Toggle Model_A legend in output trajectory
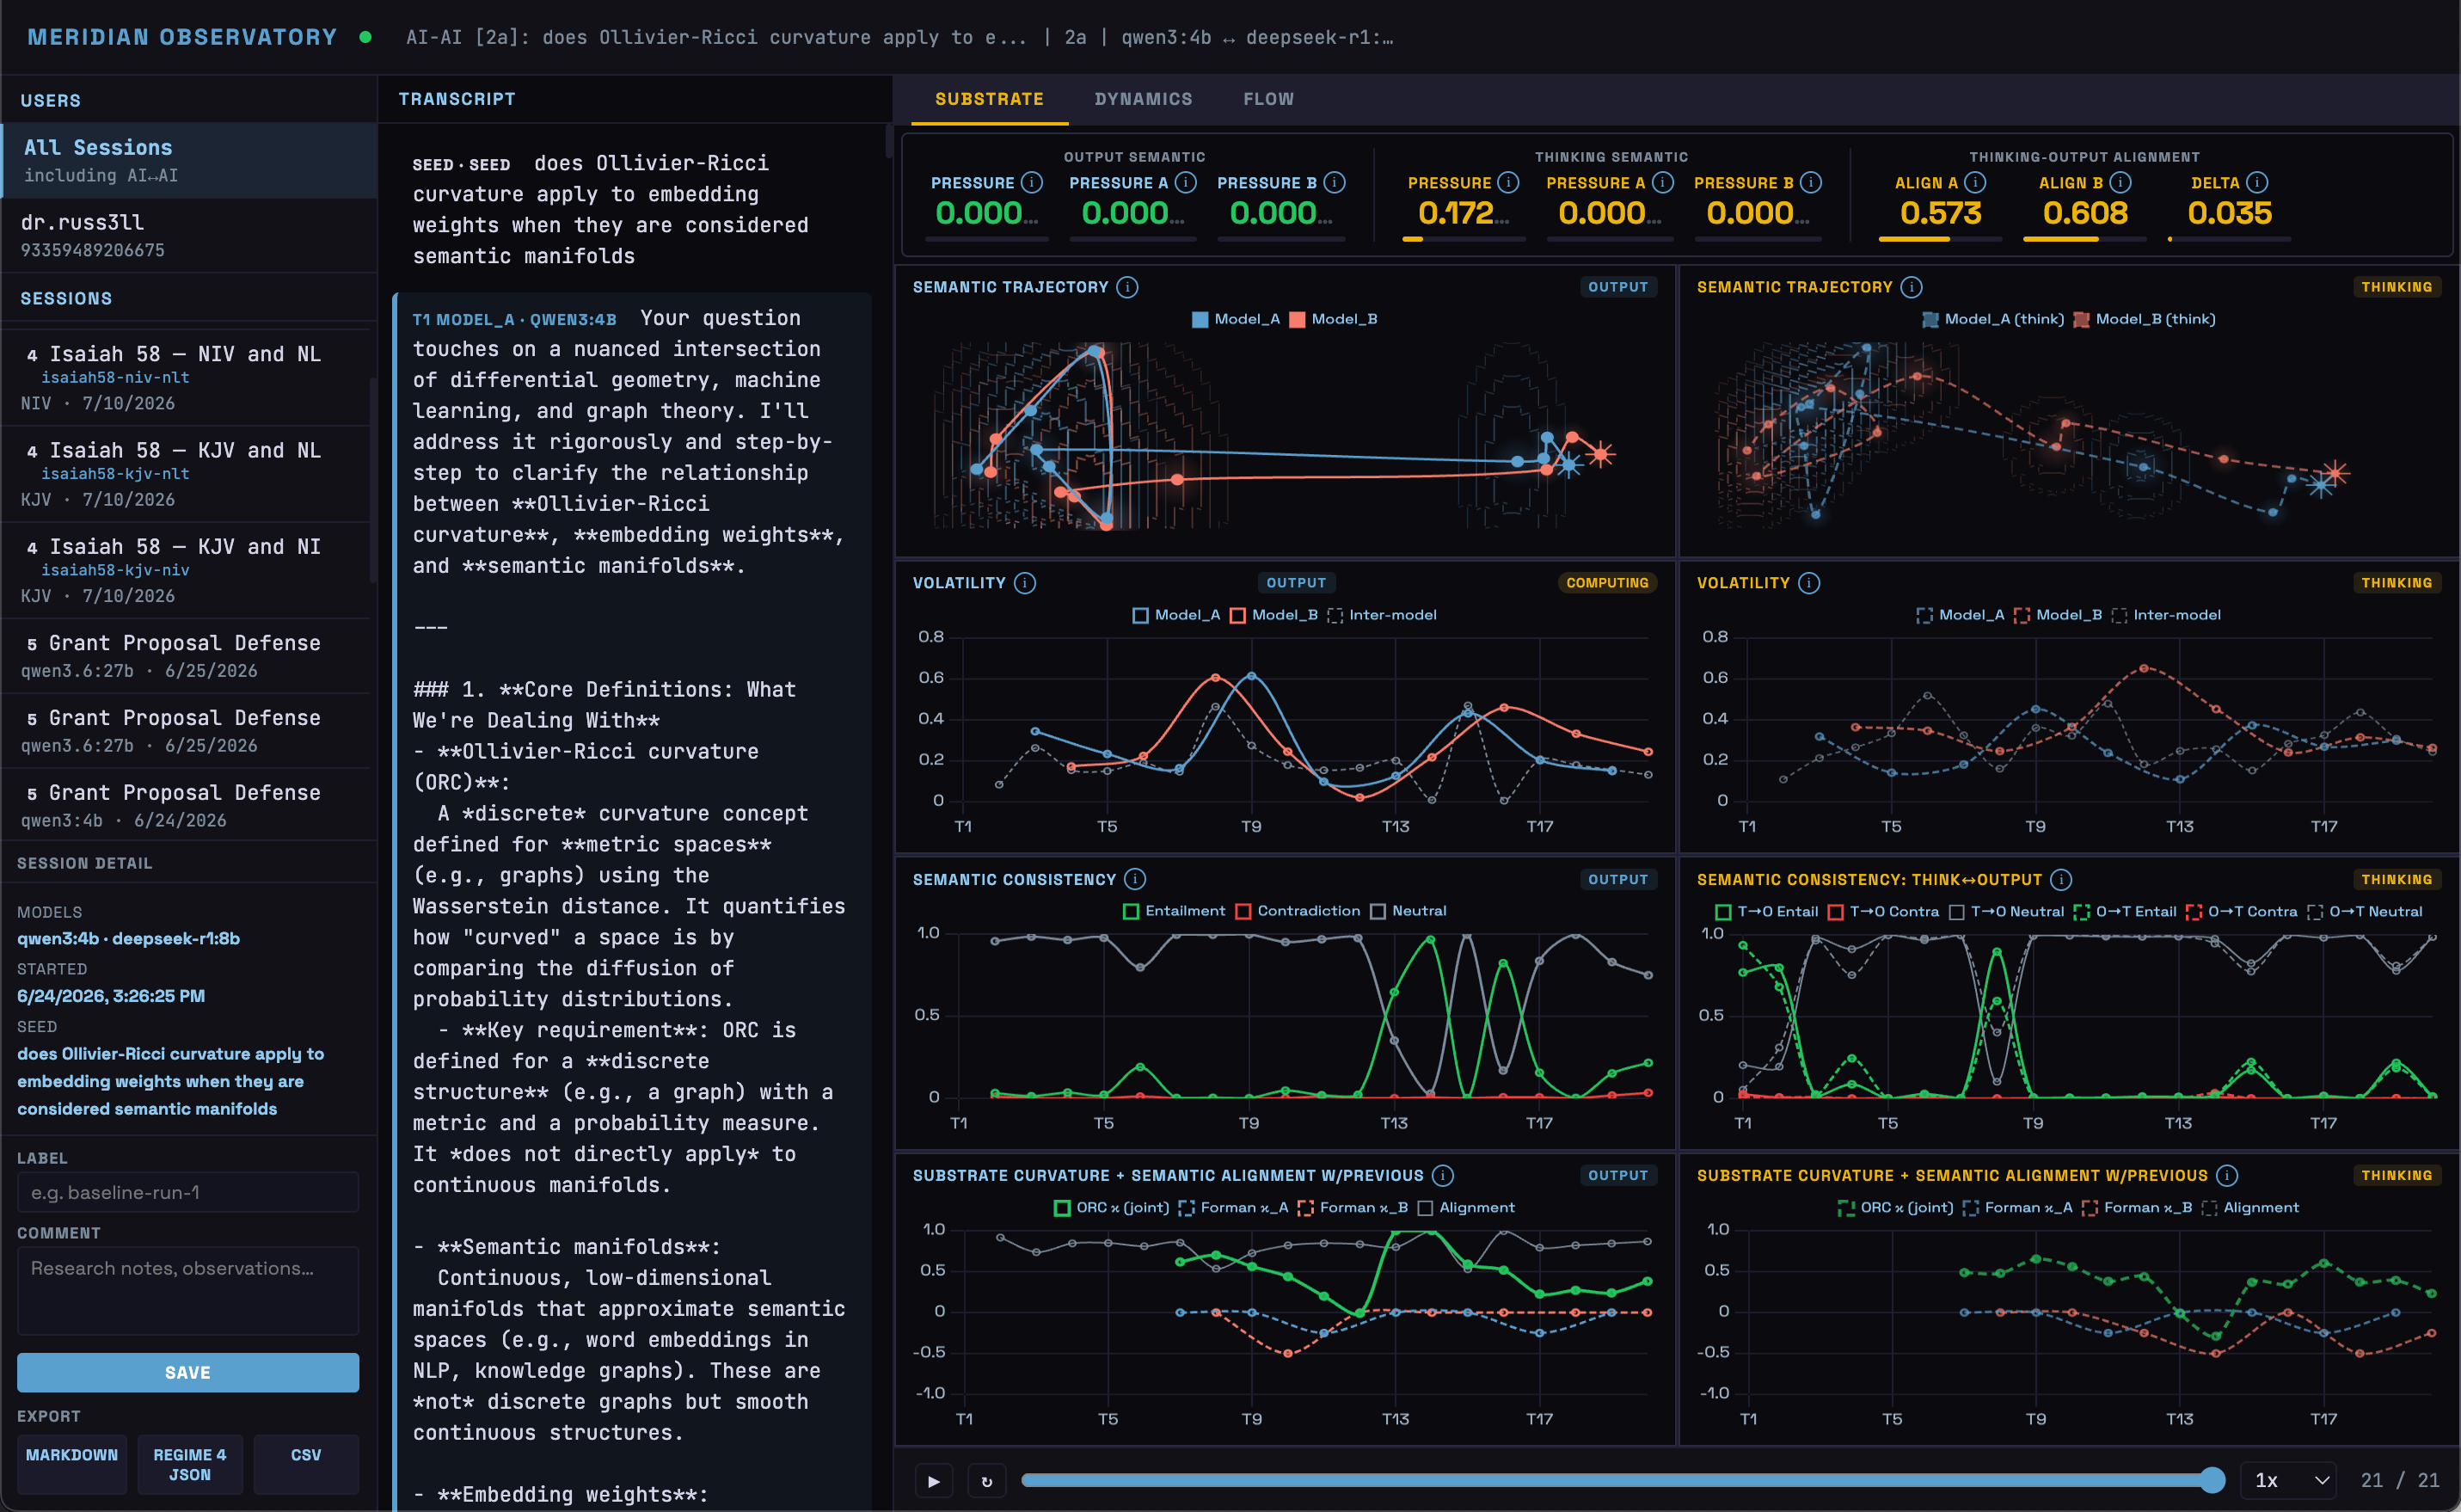 pyautogui.click(x=1236, y=319)
